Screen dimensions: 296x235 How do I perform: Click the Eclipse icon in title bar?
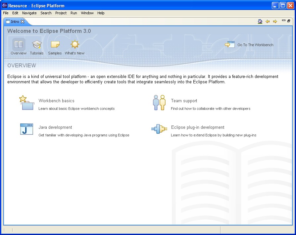5,6
